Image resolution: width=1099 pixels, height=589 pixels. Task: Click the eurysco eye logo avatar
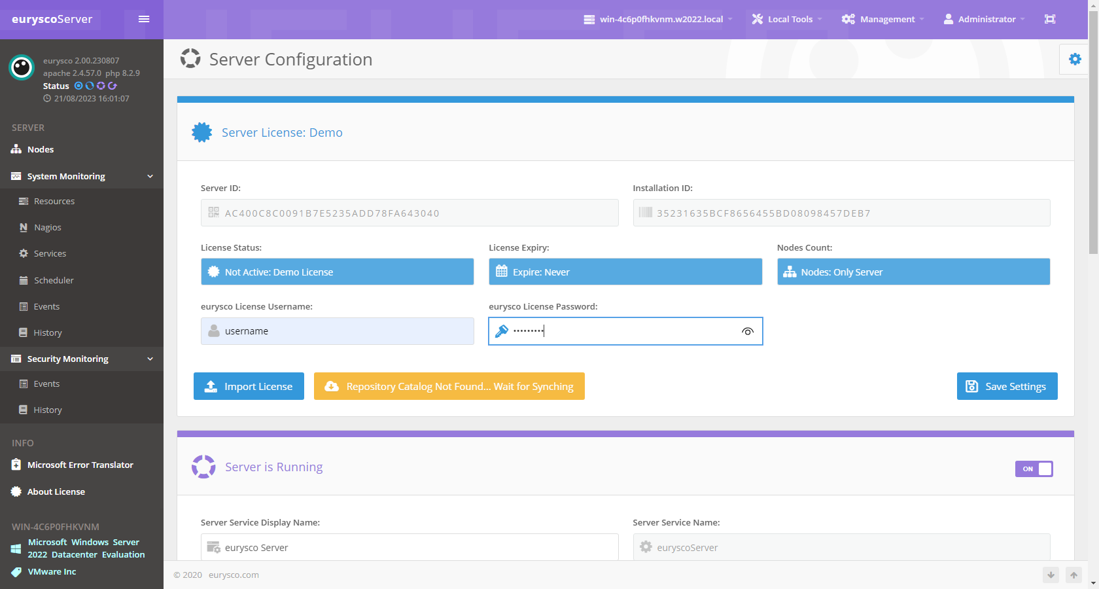[x=22, y=67]
